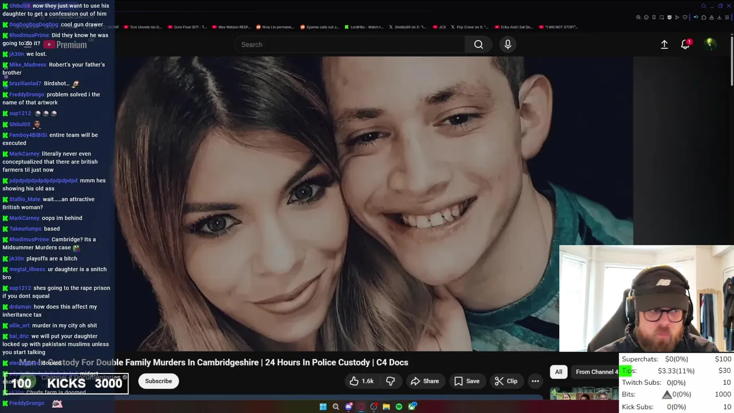
Task: Click chat username 'ollie_ort'
Action: 19,326
